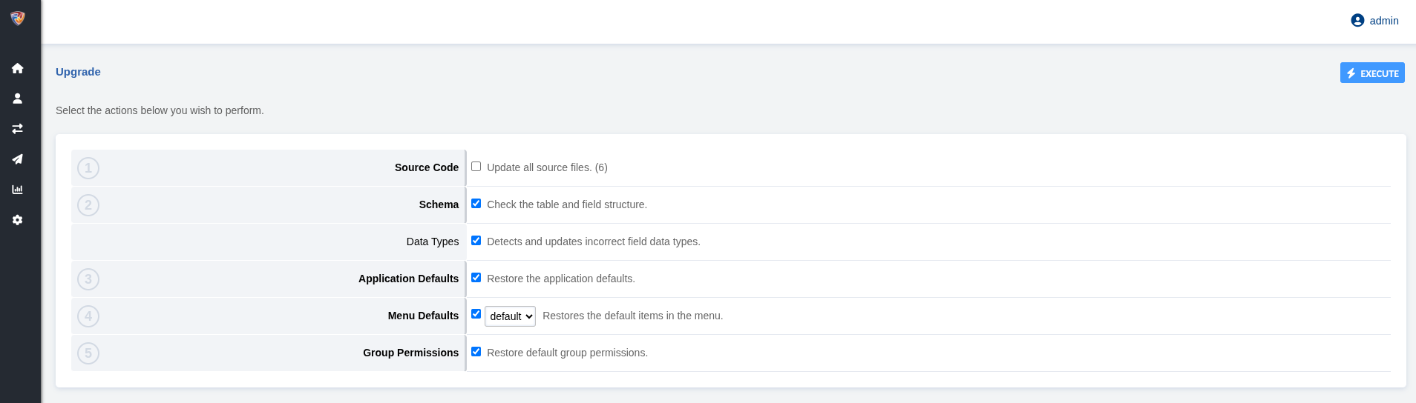Uncheck the Schema table structure checkbox
The height and width of the screenshot is (403, 1416).
tap(476, 204)
